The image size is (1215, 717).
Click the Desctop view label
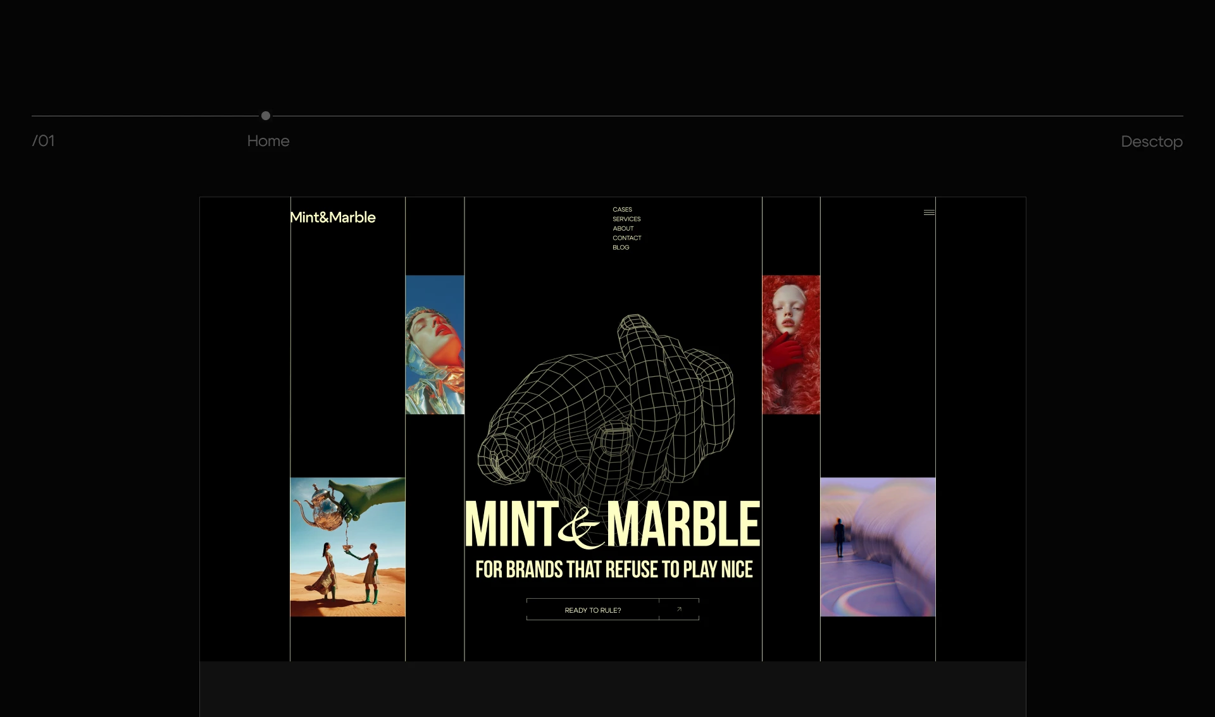tap(1151, 142)
